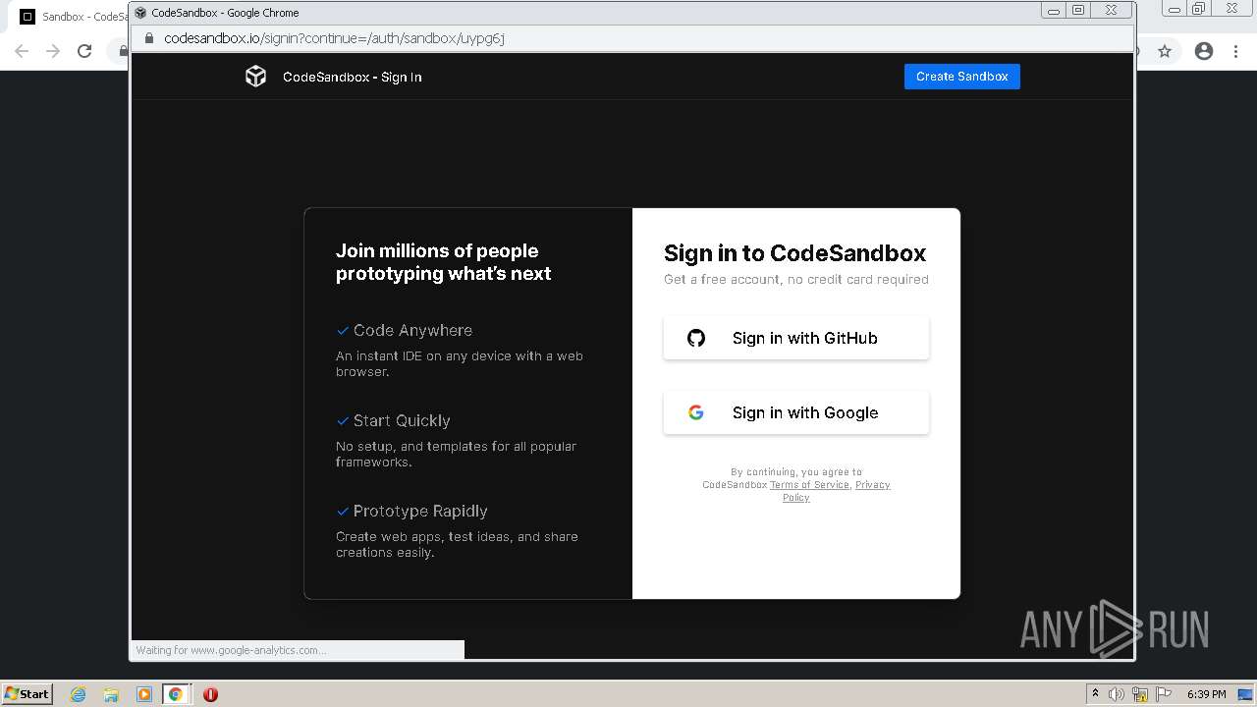Click the CodeSandbox cube logo
Image resolution: width=1257 pixels, height=707 pixels.
tap(255, 77)
